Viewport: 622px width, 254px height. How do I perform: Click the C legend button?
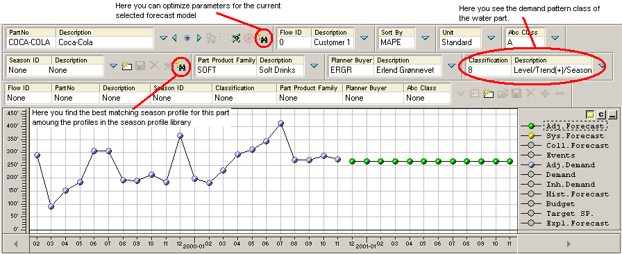[x=601, y=115]
